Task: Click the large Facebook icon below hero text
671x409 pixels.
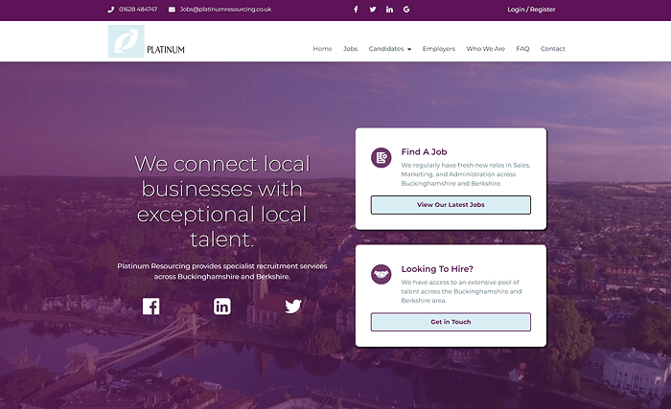Action: [x=151, y=307]
